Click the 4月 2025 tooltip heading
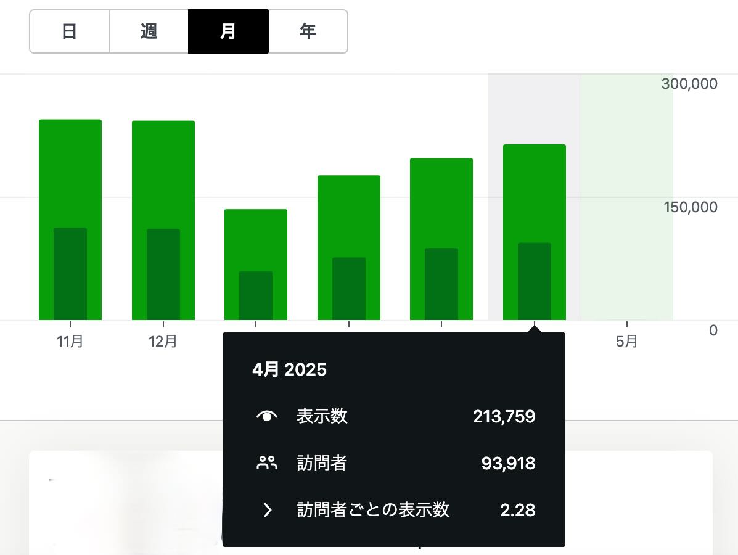The height and width of the screenshot is (555, 738). pyautogui.click(x=289, y=369)
